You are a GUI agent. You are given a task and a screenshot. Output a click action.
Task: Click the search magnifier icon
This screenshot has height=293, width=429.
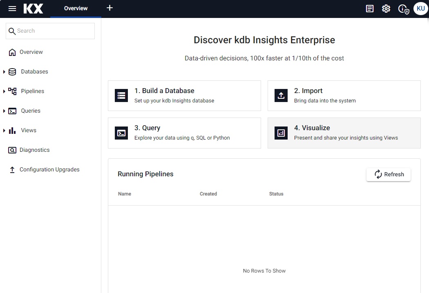pos(12,31)
